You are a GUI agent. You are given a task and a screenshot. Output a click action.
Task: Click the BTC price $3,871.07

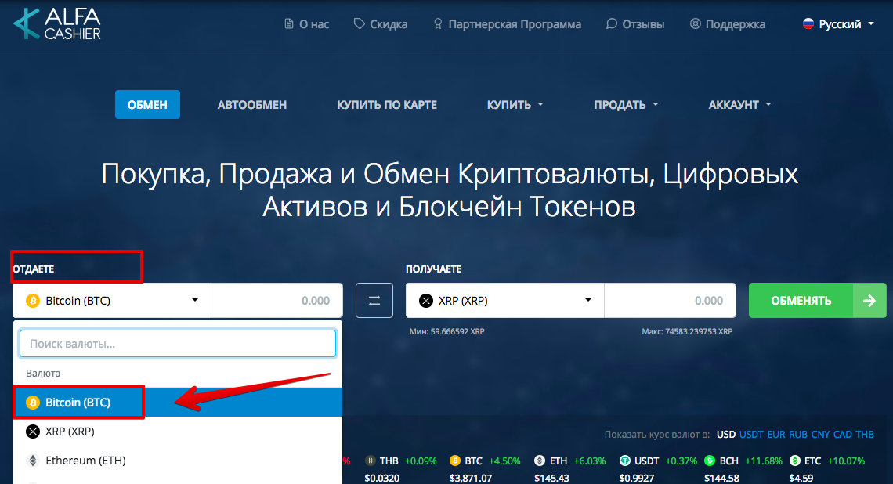pyautogui.click(x=471, y=479)
